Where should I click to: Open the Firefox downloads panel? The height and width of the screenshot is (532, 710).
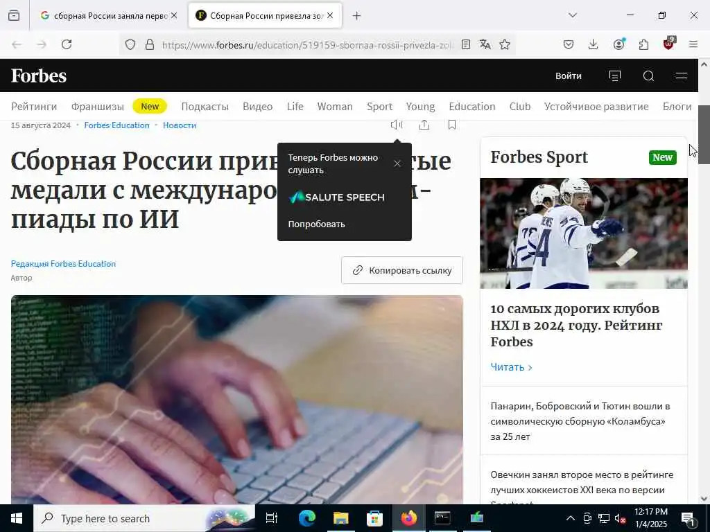coord(594,44)
